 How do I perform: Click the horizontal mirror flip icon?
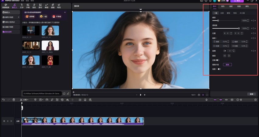(225, 56)
